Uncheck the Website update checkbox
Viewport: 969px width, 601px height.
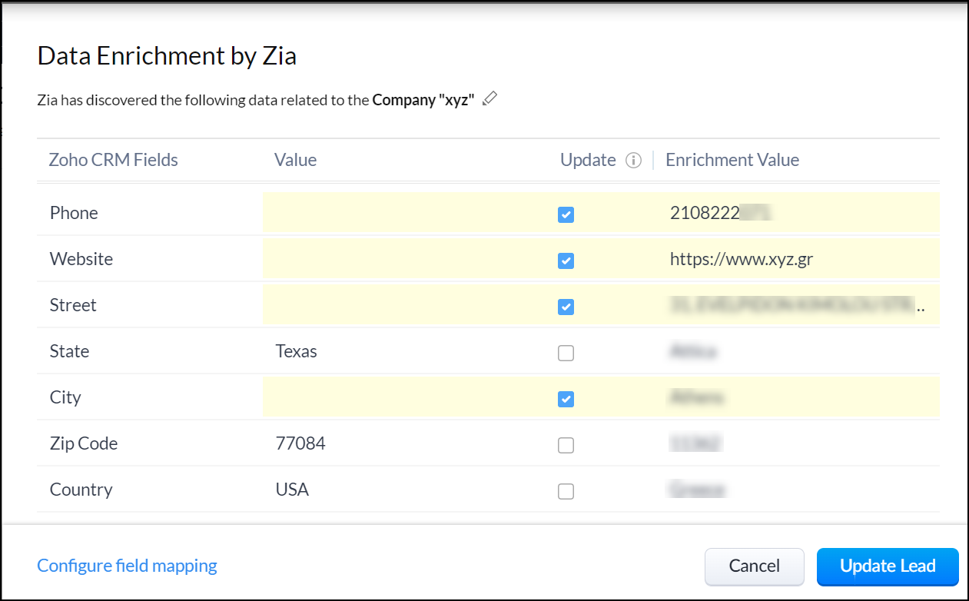point(566,261)
